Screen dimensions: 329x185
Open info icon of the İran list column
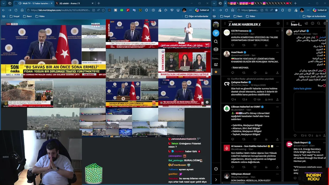tap(313, 23)
